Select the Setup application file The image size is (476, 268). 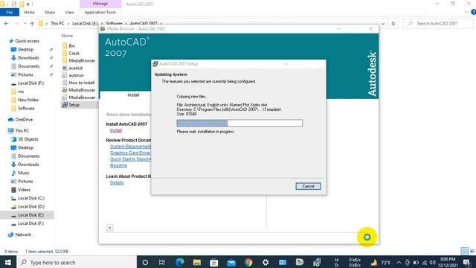coord(74,105)
